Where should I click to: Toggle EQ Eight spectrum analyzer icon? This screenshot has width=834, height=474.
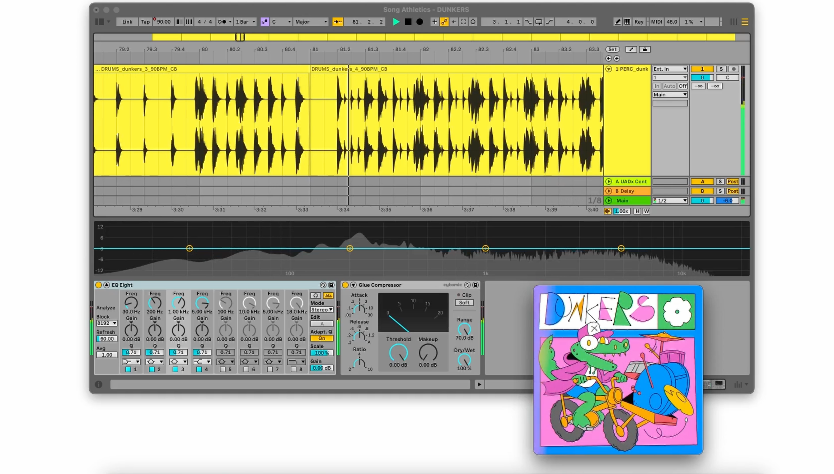(328, 295)
